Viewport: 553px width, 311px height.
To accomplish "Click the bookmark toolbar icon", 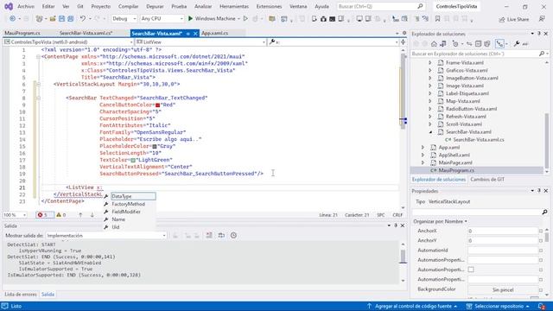I will pos(438,19).
